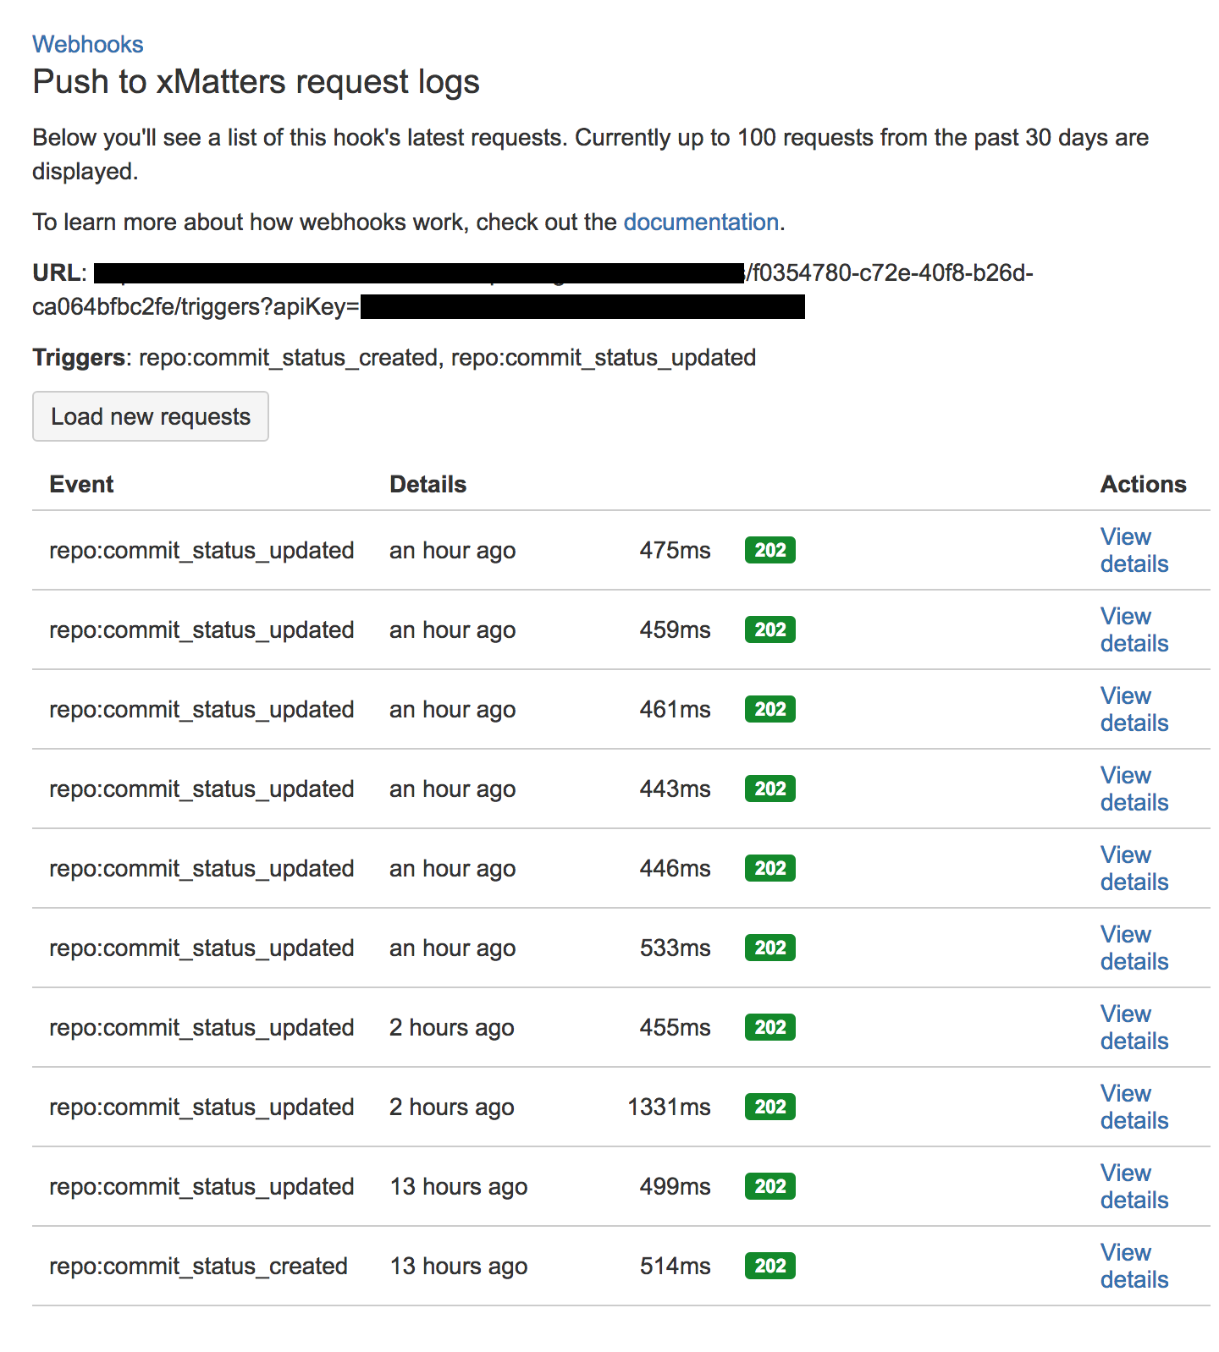Click the 202 badge in the 475ms row
Image resolution: width=1219 pixels, height=1352 pixels.
coord(770,550)
